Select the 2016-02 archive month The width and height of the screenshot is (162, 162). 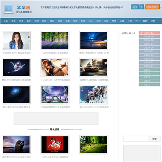pyautogui.click(x=149, y=63)
